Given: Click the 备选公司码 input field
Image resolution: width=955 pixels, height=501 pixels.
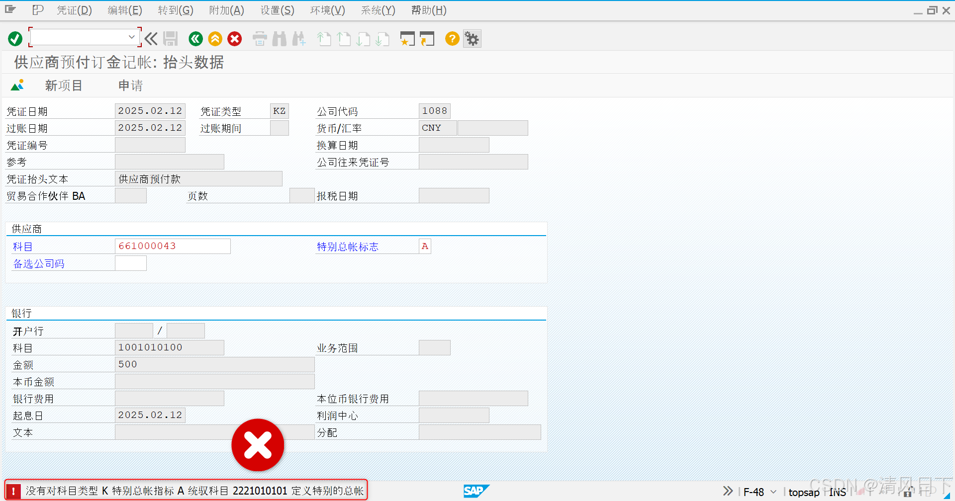Looking at the screenshot, I should click(131, 263).
